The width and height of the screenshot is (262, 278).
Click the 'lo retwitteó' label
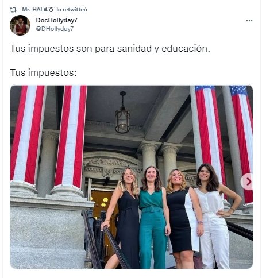(x=72, y=10)
